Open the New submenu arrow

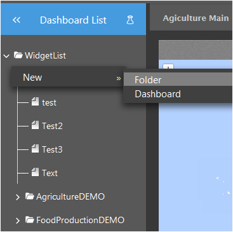(119, 78)
